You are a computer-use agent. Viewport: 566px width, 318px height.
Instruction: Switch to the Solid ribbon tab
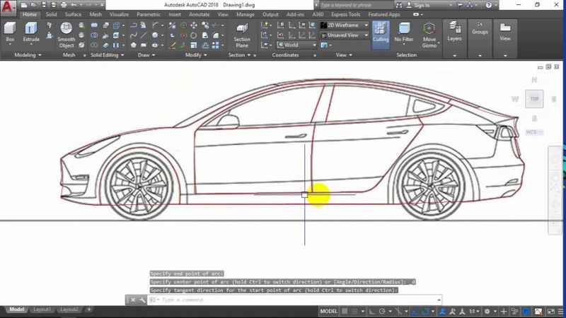[x=51, y=14]
